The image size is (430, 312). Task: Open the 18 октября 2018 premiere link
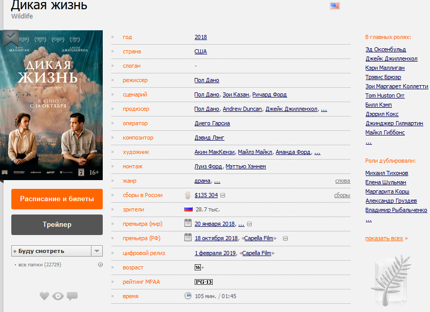pos(216,238)
